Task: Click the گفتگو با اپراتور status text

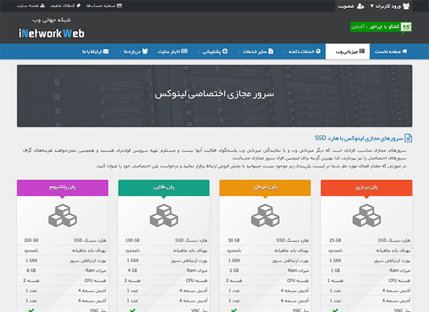Action: [376, 27]
